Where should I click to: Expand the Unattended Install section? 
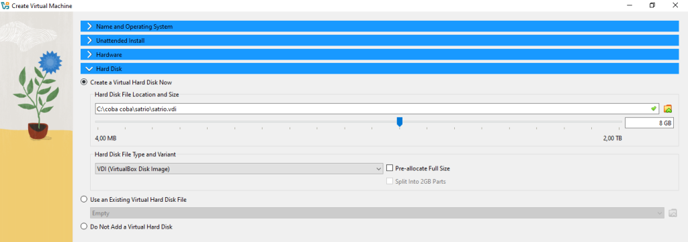[380, 41]
